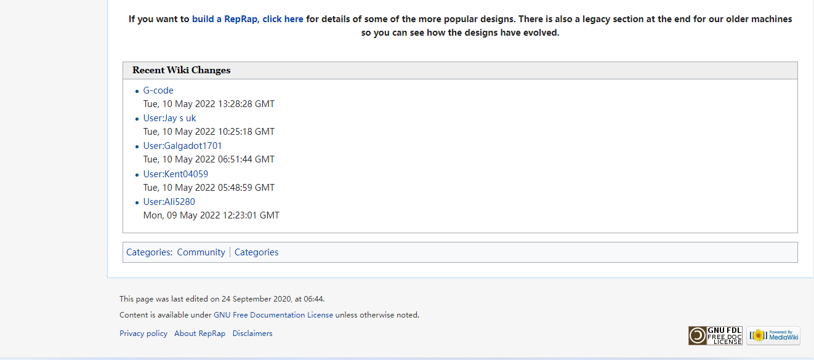Click the GNU FDL license badge icon

715,335
